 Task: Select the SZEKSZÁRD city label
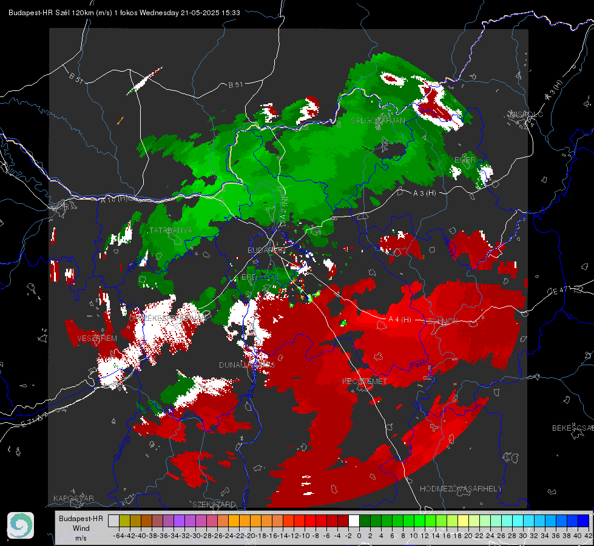214,504
